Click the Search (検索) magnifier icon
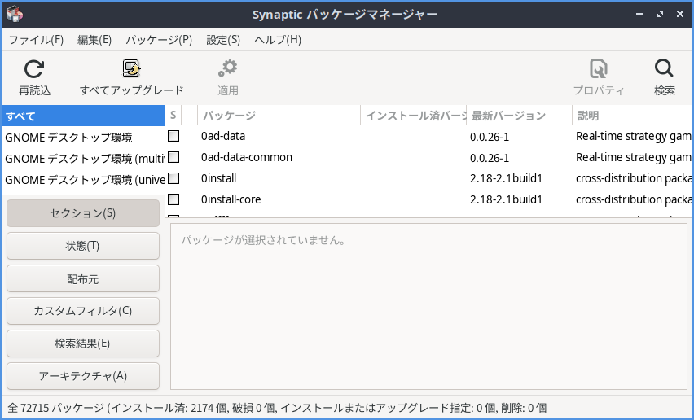 [664, 70]
